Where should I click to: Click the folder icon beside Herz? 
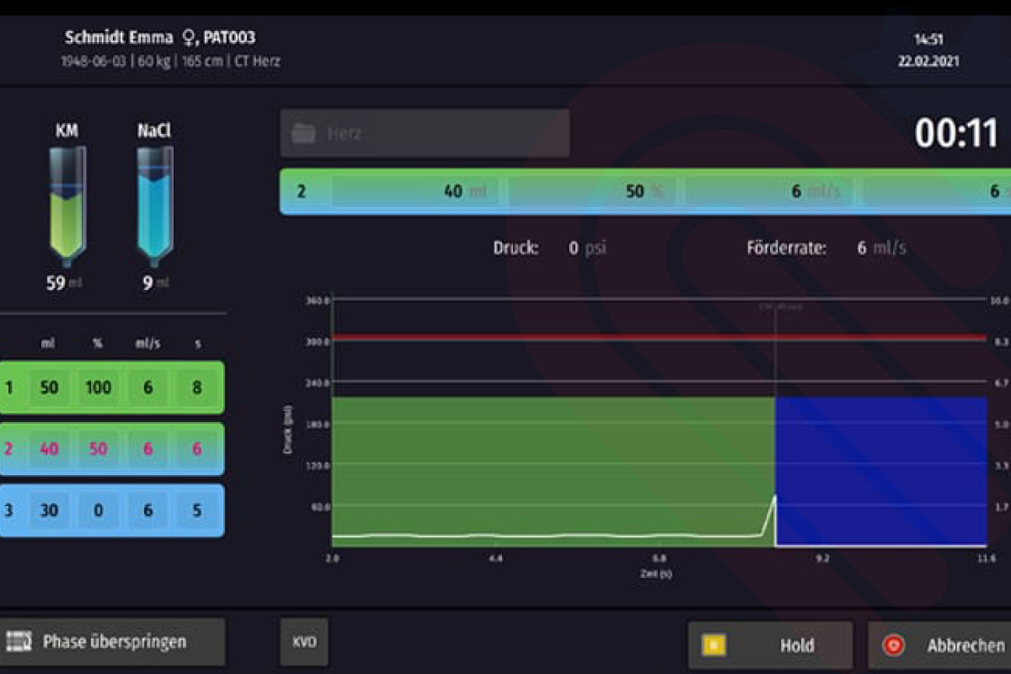point(303,133)
